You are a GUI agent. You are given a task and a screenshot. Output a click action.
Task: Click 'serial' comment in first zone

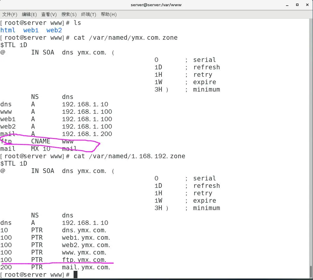(204, 60)
